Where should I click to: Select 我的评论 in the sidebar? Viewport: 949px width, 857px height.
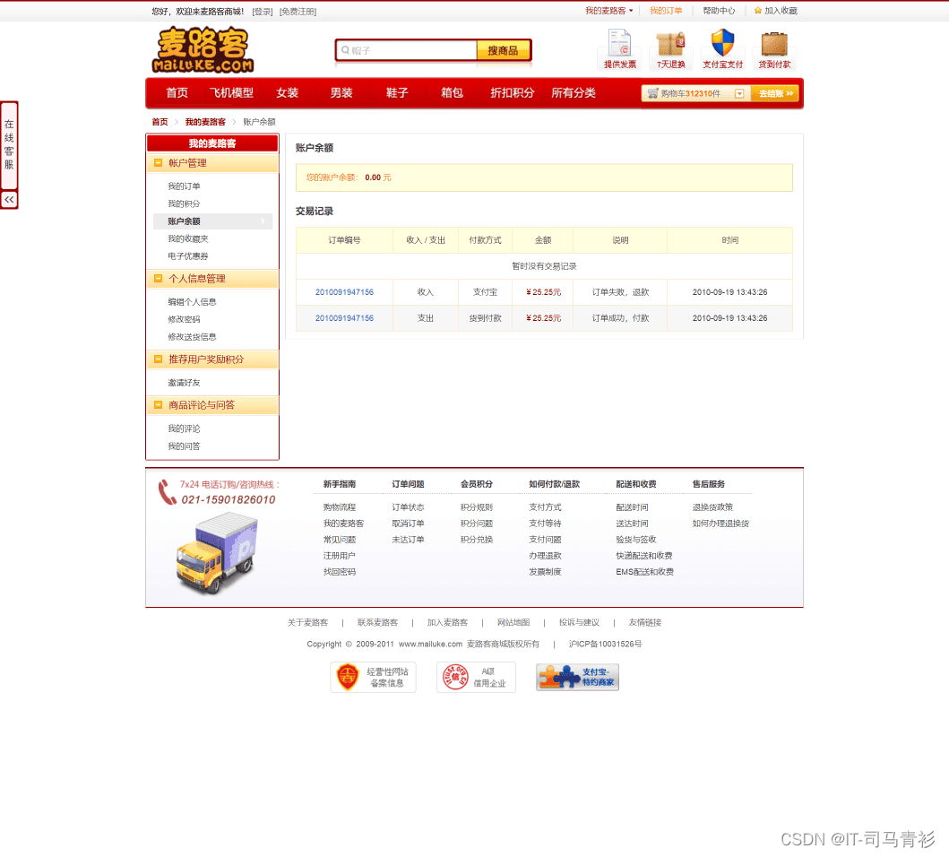pyautogui.click(x=184, y=428)
